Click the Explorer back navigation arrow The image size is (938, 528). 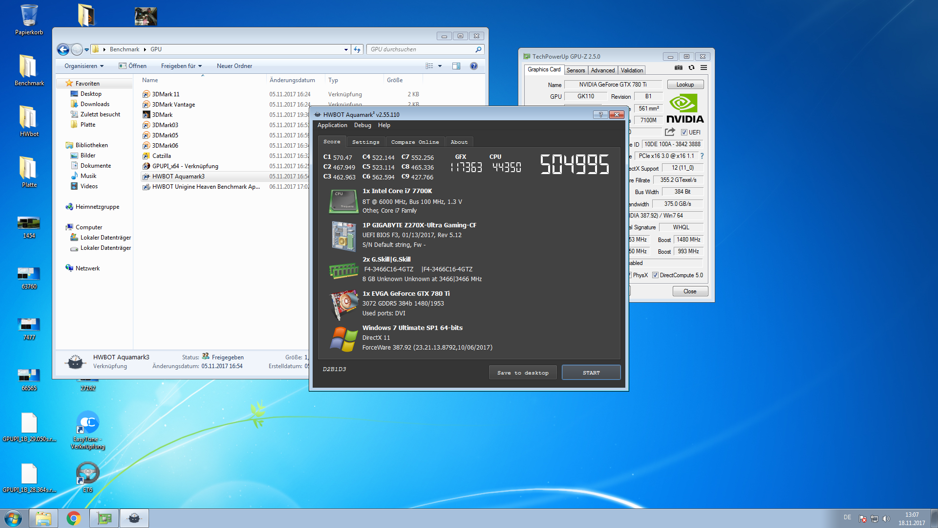(x=63, y=49)
